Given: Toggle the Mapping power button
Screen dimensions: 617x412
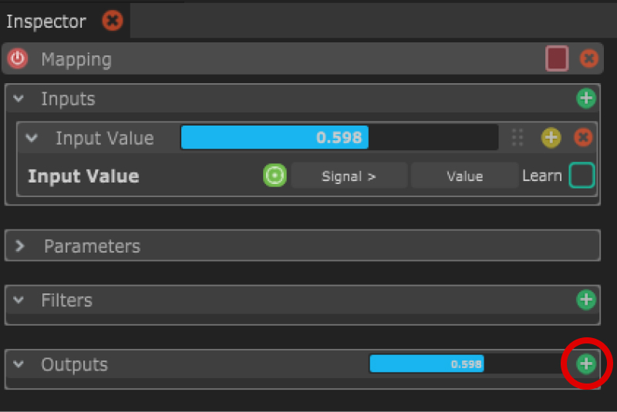Looking at the screenshot, I should [x=17, y=59].
